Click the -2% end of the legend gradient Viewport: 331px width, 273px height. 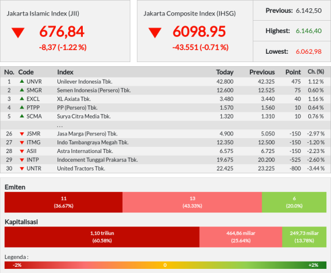click(17, 265)
